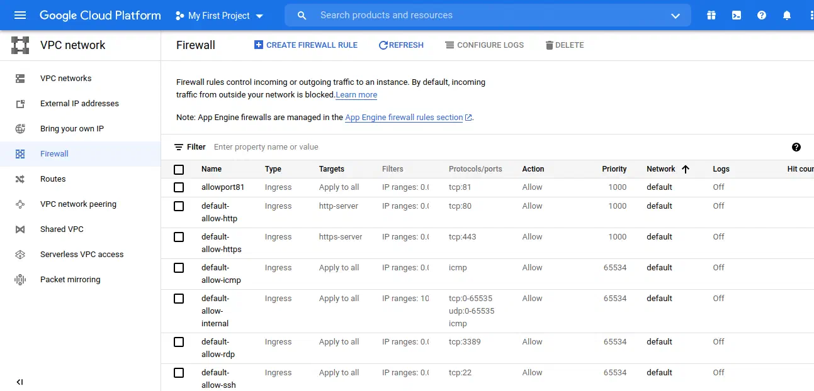The height and width of the screenshot is (391, 814).
Task: Click the project selector dots icon
Action: 180,16
